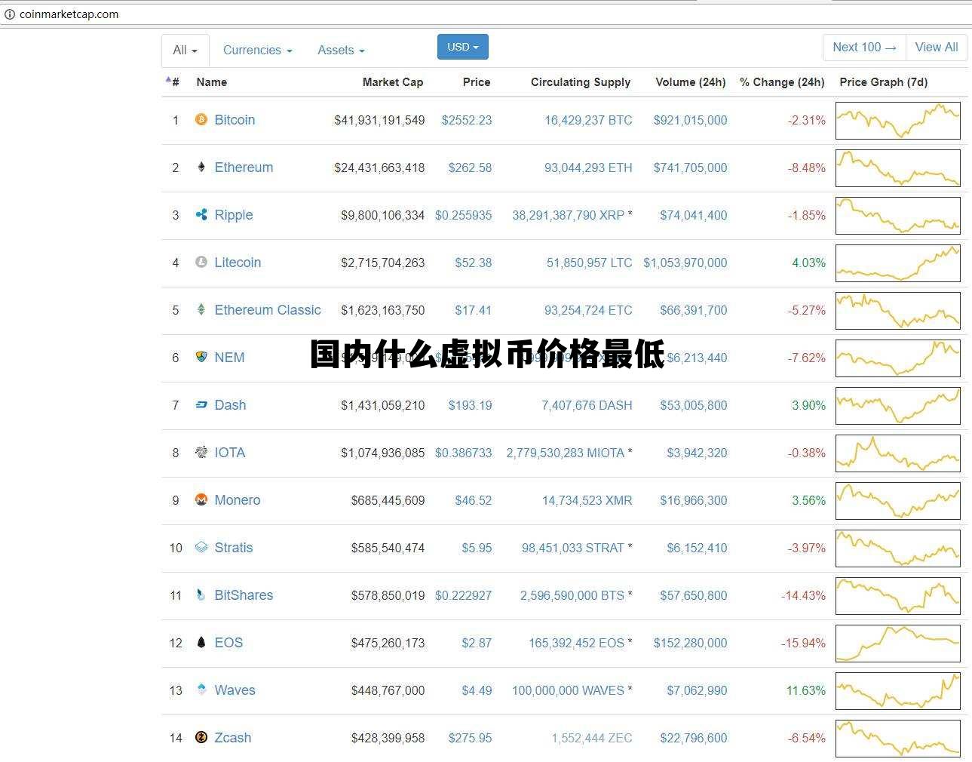Click Bitcoin supply 16,429,237 BTC

(588, 119)
